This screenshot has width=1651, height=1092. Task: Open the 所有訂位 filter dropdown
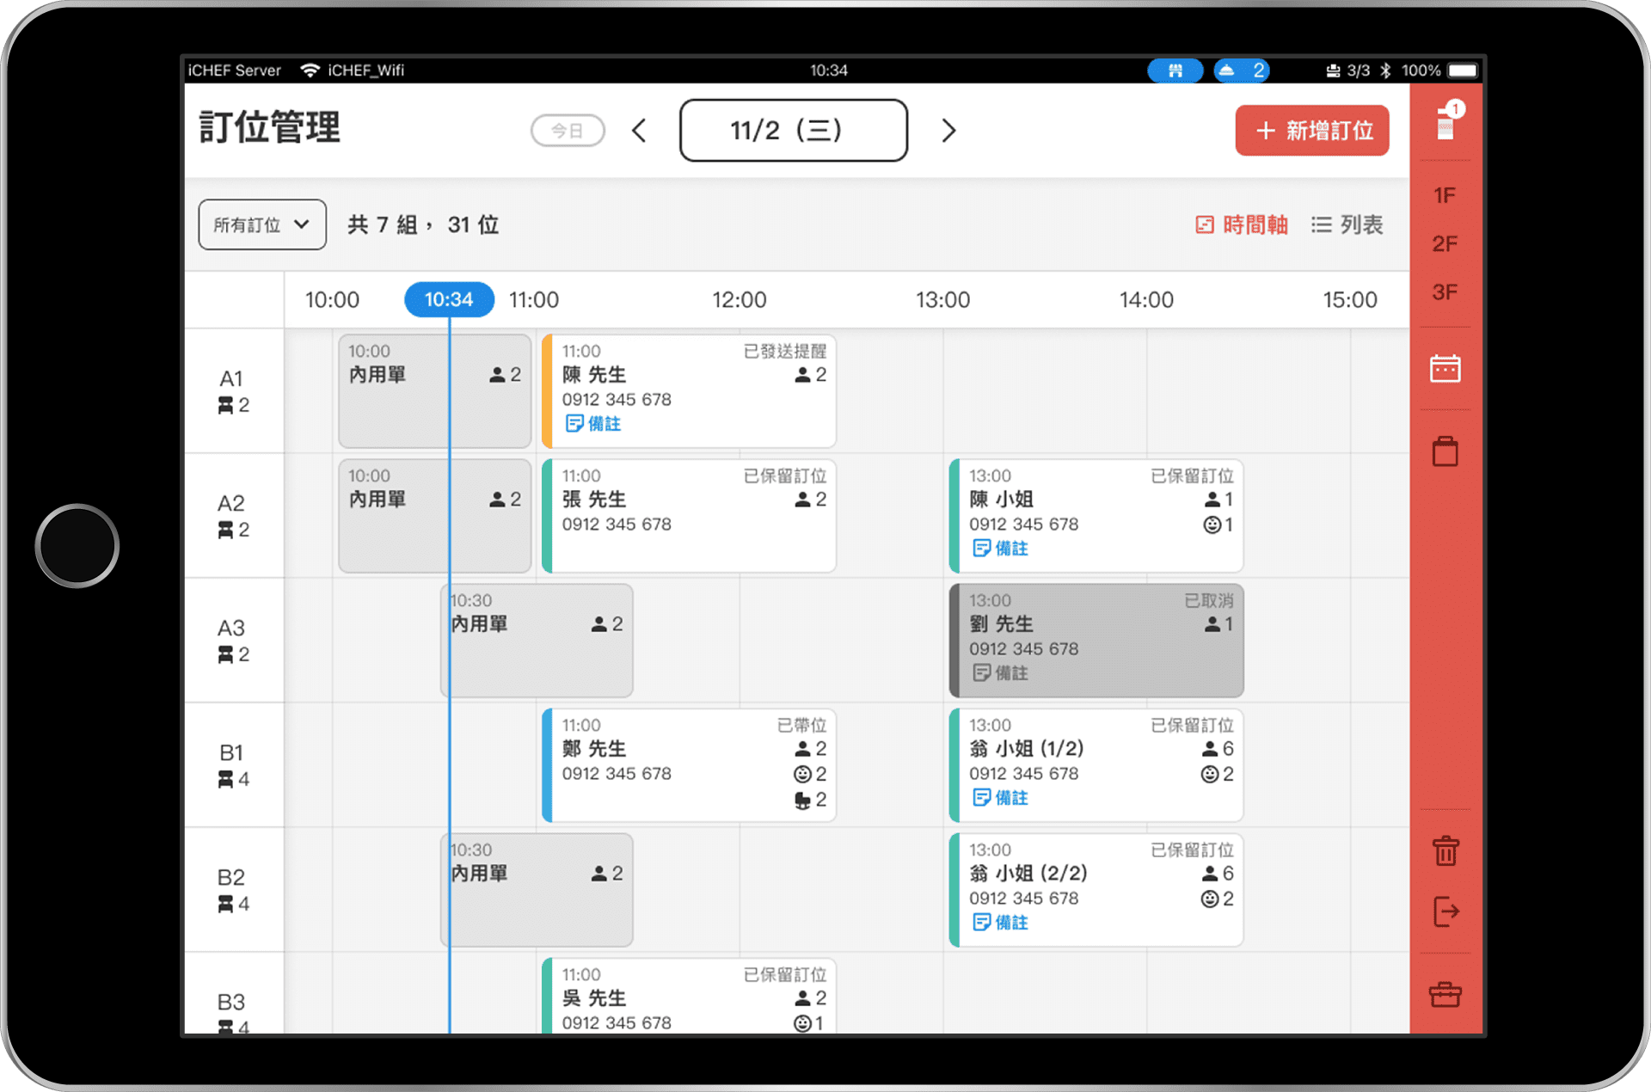[262, 225]
